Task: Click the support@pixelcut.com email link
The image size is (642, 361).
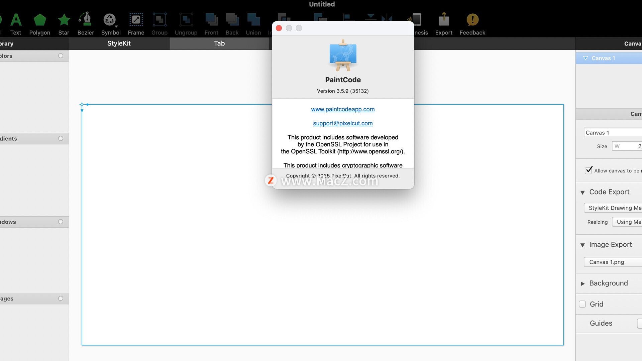Action: 343,123
